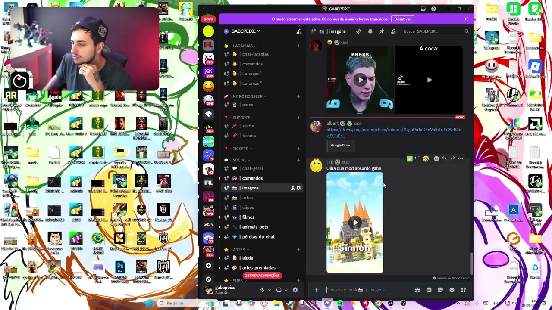Play the Sinnoh video

pyautogui.click(x=354, y=223)
